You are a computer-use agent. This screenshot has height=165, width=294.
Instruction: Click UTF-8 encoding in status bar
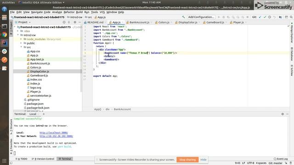pyautogui.click(x=250, y=163)
